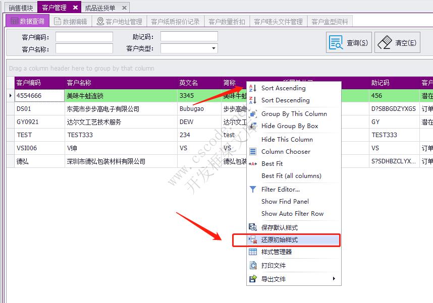This screenshot has height=303, width=433.
Task: Click the 导出文件 export disk icon
Action: 253,278
